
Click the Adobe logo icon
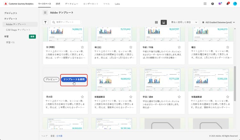click(x=6, y=4)
